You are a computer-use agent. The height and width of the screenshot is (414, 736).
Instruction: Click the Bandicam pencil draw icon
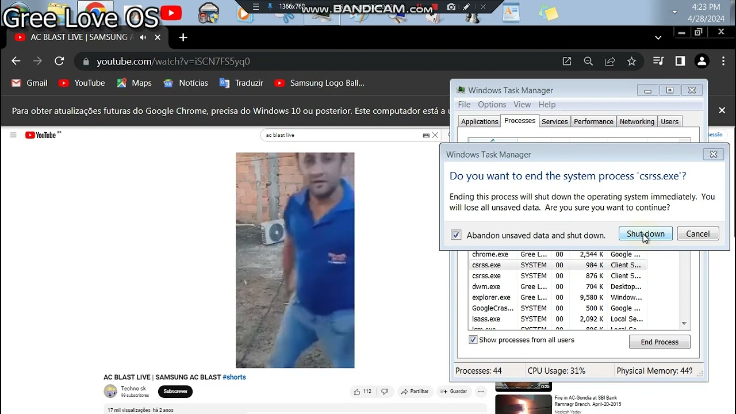466,7
